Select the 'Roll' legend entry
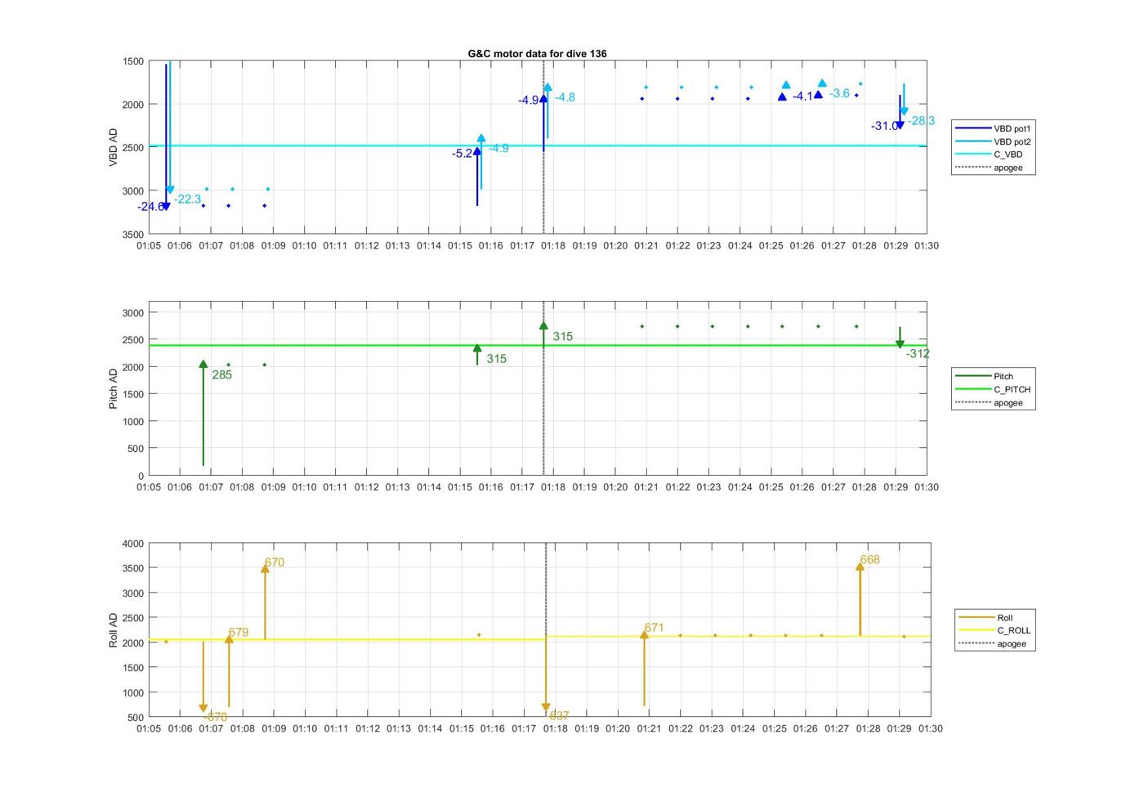The height and width of the screenshot is (806, 1144). pyautogui.click(x=986, y=618)
